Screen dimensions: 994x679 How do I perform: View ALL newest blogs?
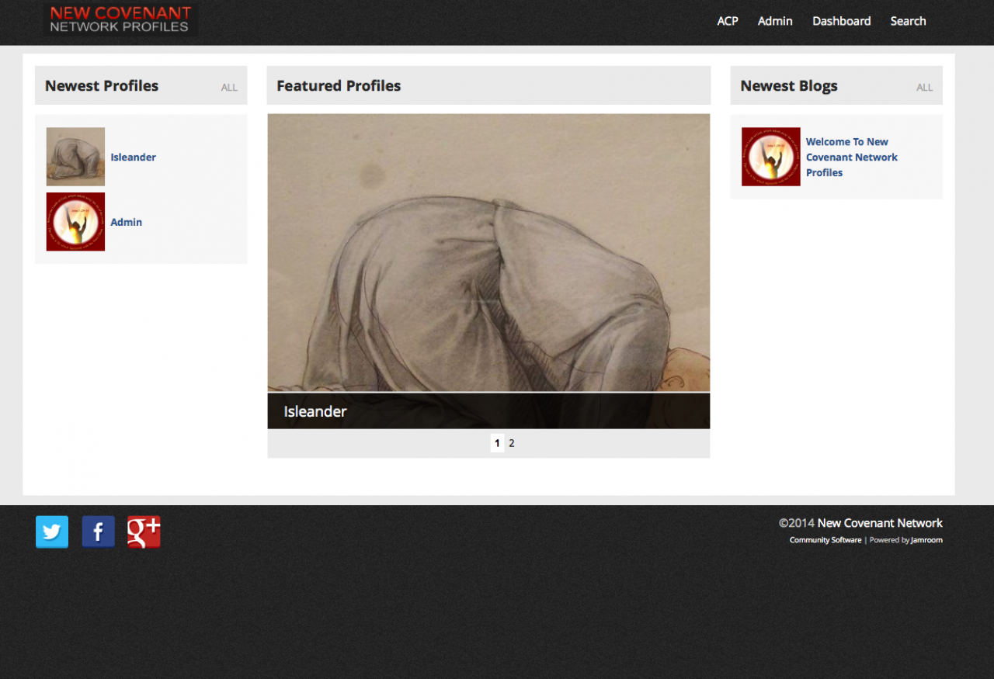tap(925, 88)
